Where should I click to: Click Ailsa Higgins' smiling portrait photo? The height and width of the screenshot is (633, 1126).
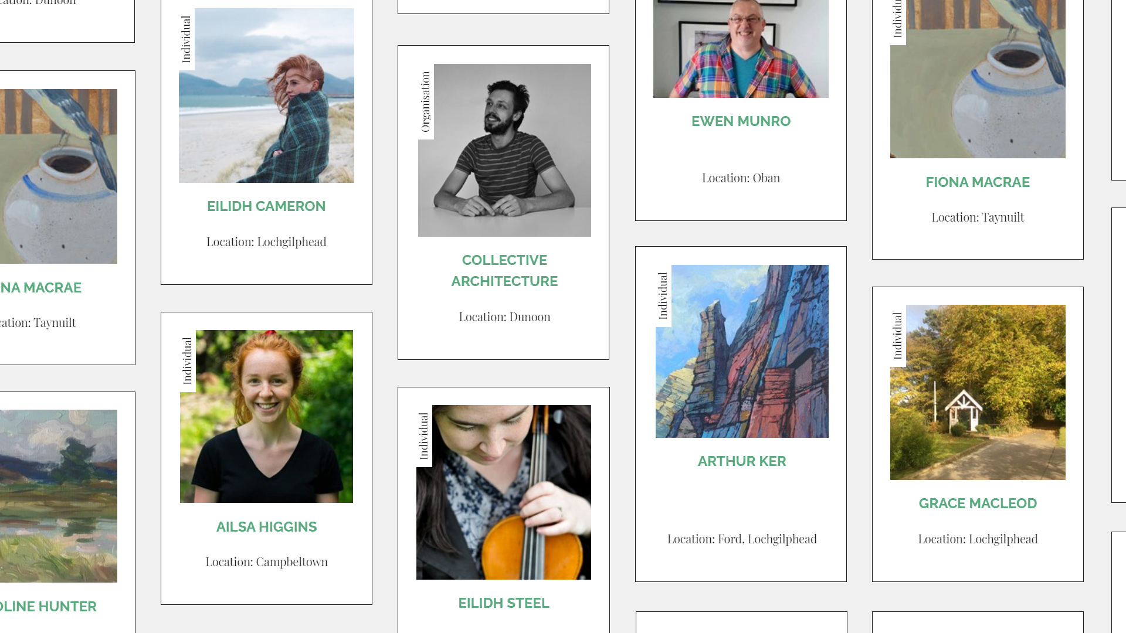click(x=266, y=416)
